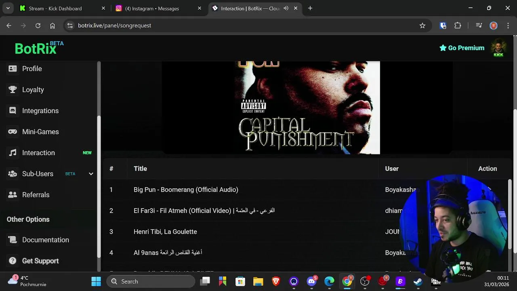The width and height of the screenshot is (517, 291).
Task: Open the browser home page
Action: [53, 25]
